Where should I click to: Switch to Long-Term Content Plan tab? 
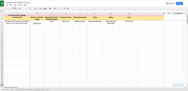[41, 89]
